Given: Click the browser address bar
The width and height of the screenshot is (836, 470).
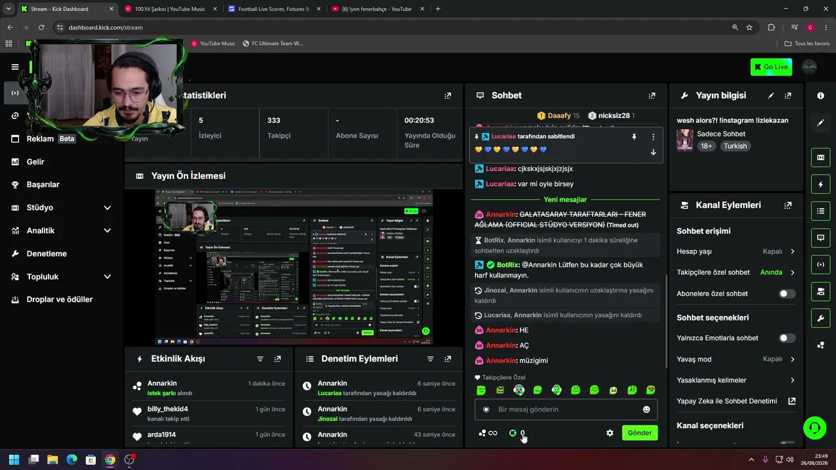Looking at the screenshot, I should coord(392,27).
